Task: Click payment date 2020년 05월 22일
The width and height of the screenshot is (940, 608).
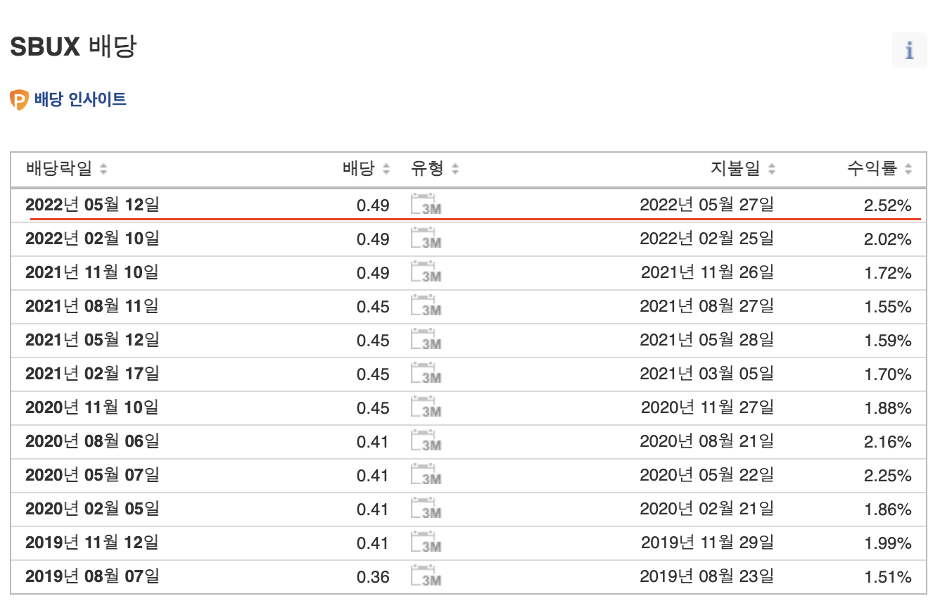Action: (x=707, y=475)
